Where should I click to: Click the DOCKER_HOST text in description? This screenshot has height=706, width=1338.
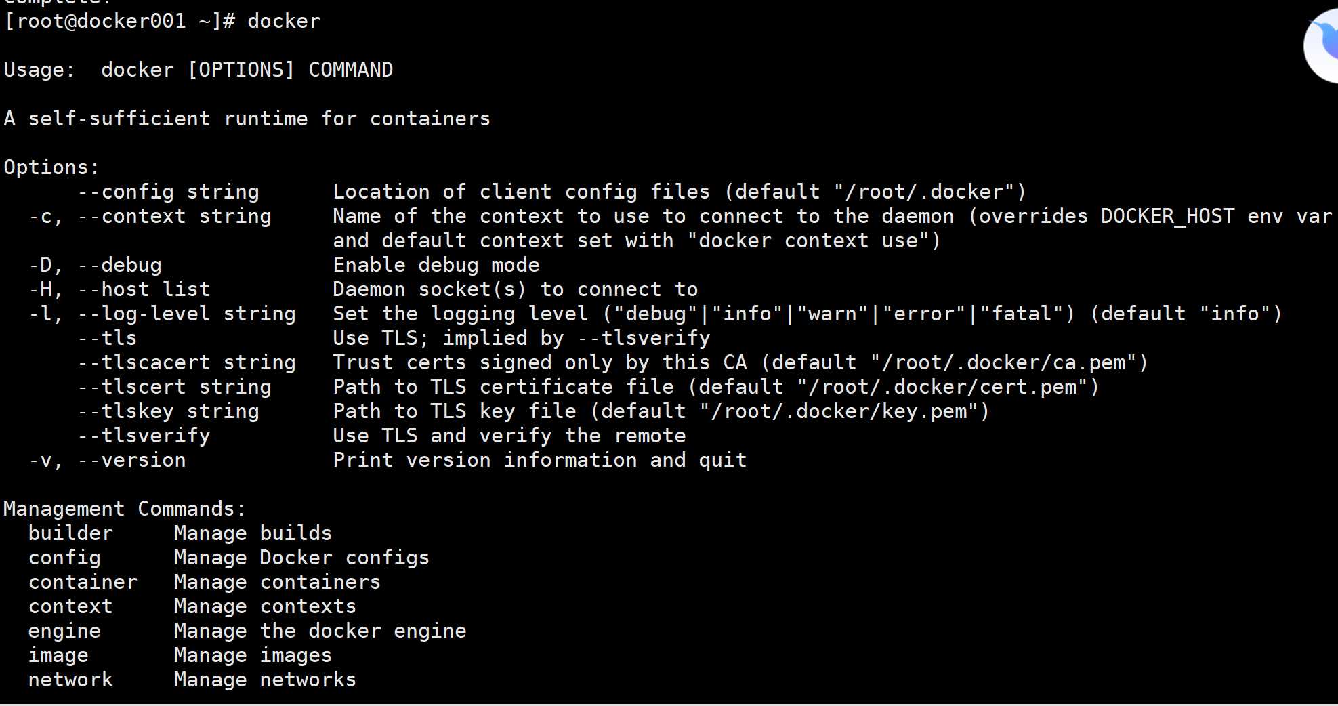click(1167, 217)
